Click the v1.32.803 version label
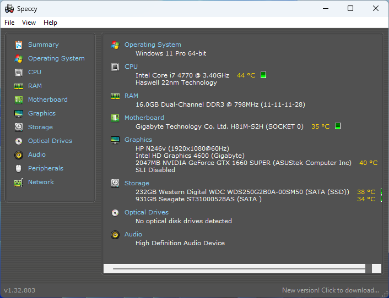 pos(20,290)
